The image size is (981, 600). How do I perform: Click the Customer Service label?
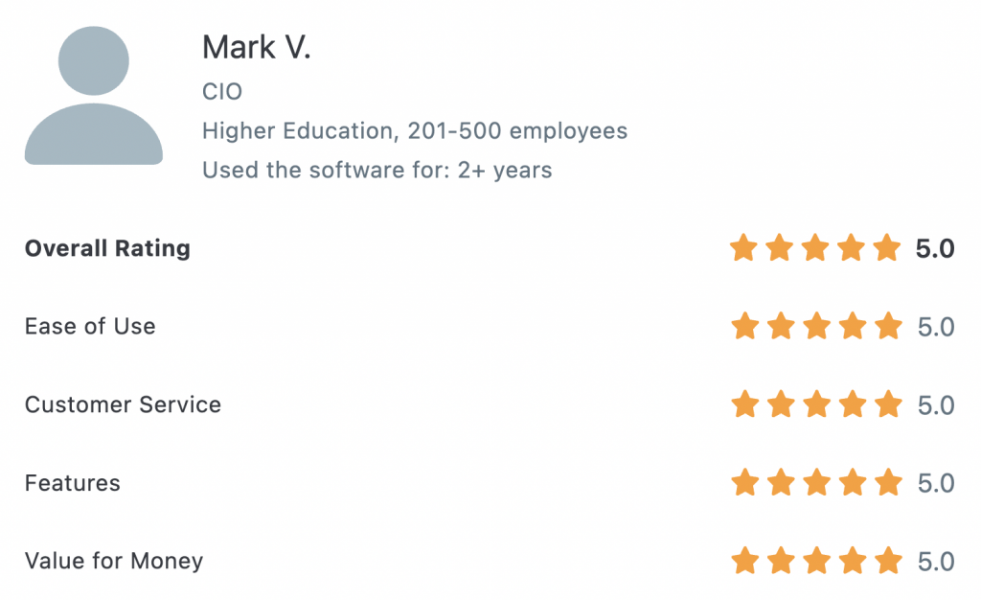(x=124, y=404)
